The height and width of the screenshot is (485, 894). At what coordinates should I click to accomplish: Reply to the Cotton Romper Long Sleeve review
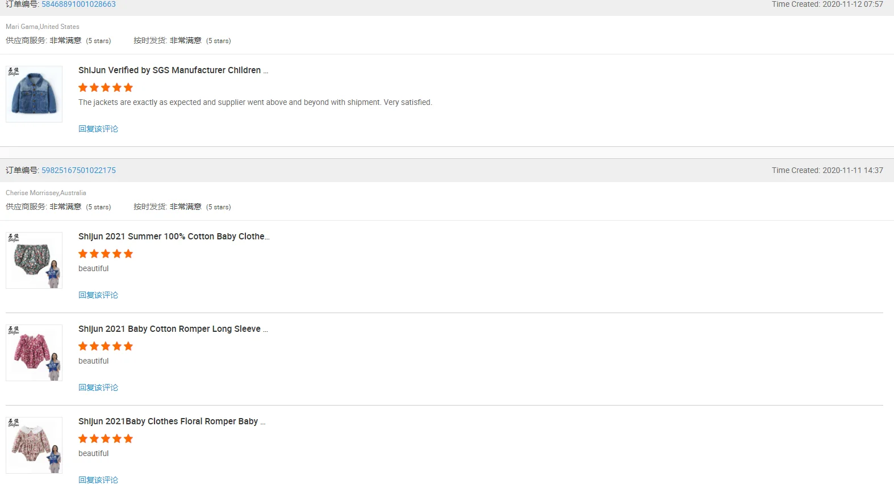[98, 387]
